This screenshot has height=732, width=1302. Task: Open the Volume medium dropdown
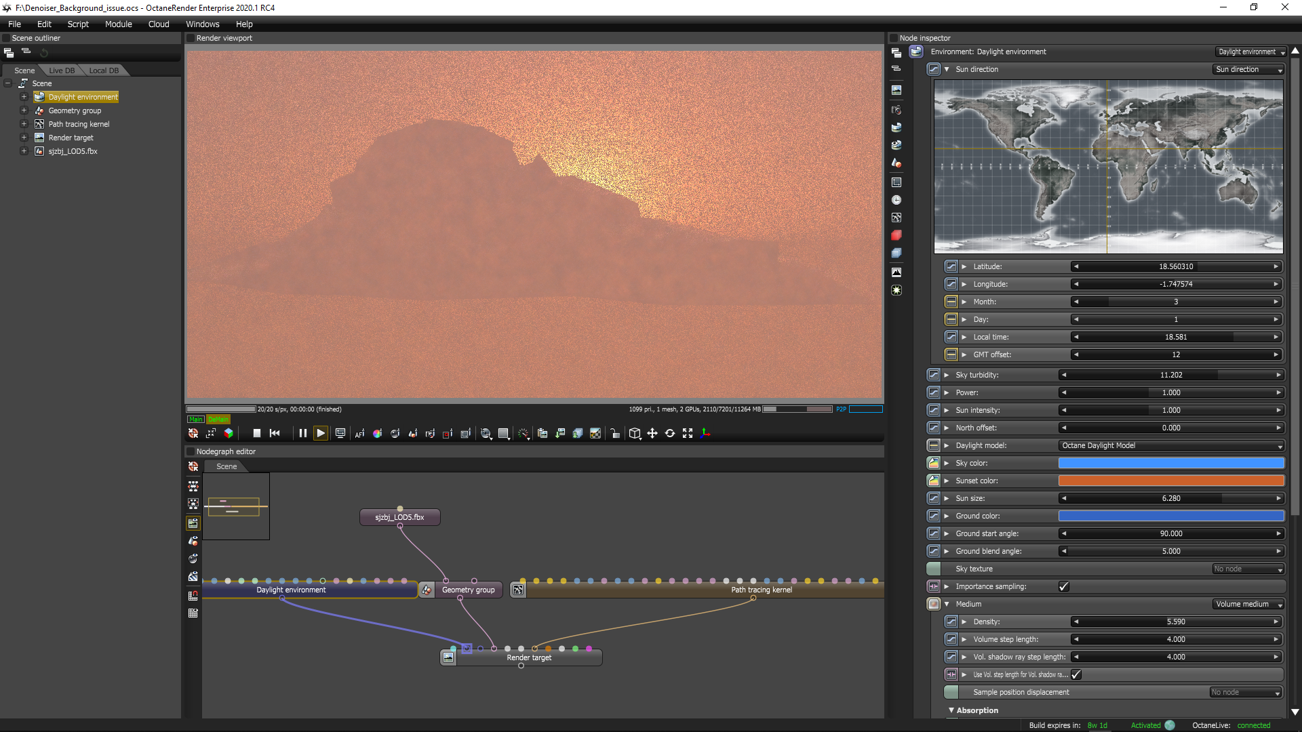1248,604
